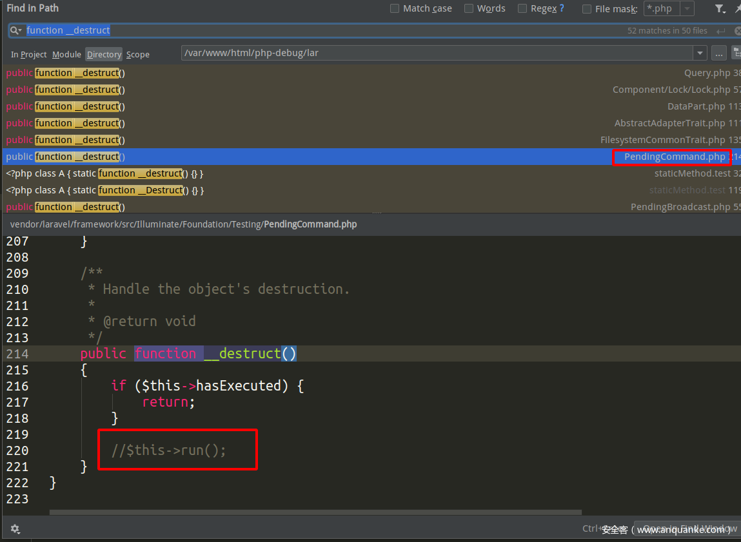The height and width of the screenshot is (542, 741).
Task: Select the Module scope tab
Action: coord(66,55)
